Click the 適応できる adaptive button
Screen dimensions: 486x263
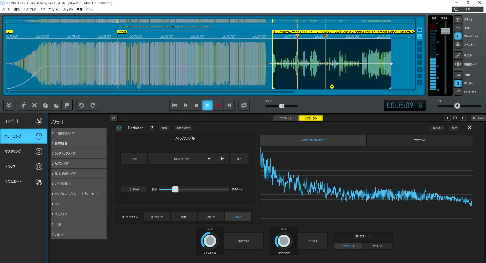pyautogui.click(x=244, y=241)
